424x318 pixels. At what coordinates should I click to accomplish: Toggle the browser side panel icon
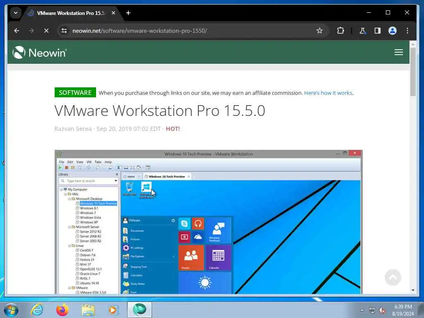[x=378, y=31]
